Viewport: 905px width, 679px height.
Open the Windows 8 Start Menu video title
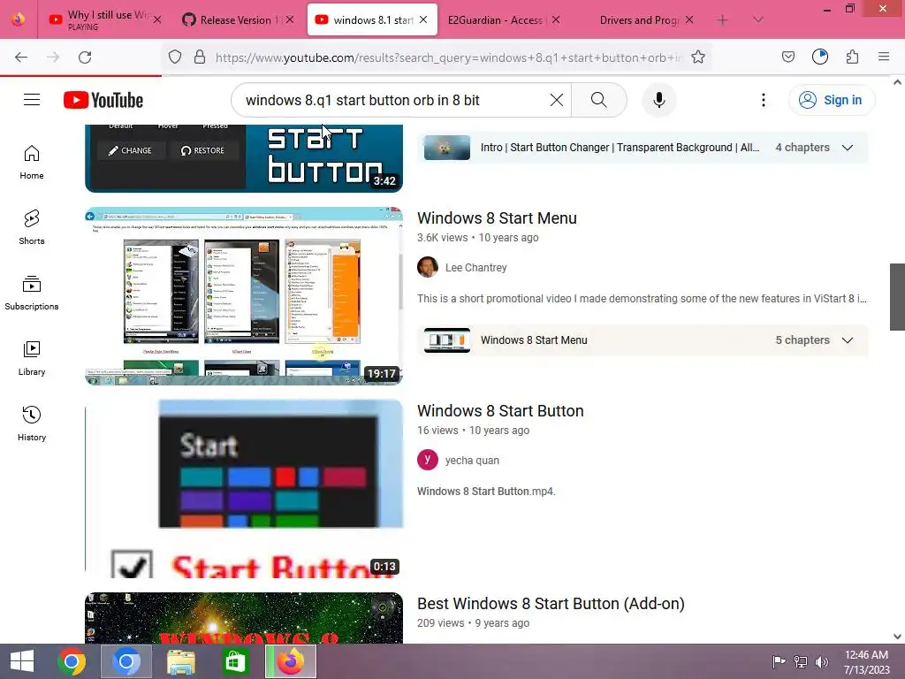(497, 217)
